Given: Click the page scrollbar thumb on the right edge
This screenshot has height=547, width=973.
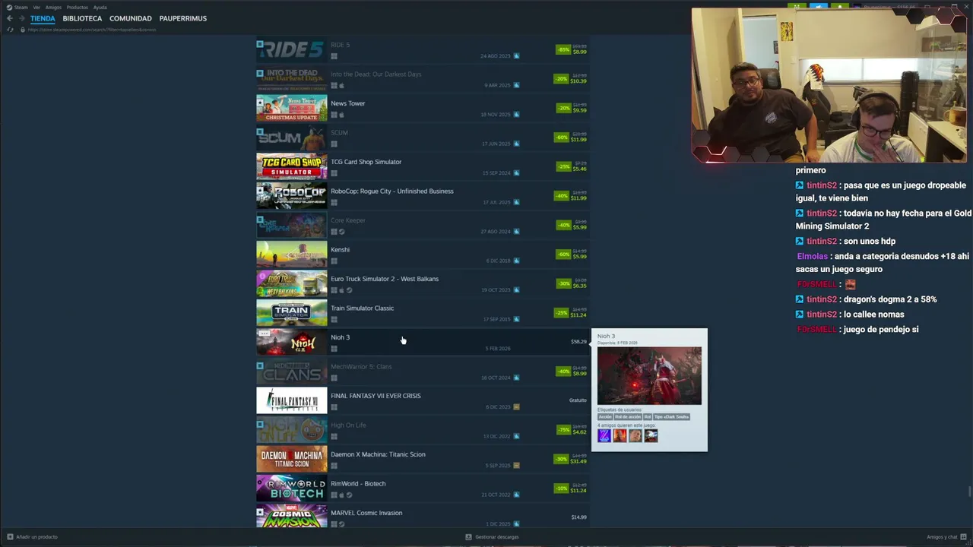Looking at the screenshot, I should 970,492.
